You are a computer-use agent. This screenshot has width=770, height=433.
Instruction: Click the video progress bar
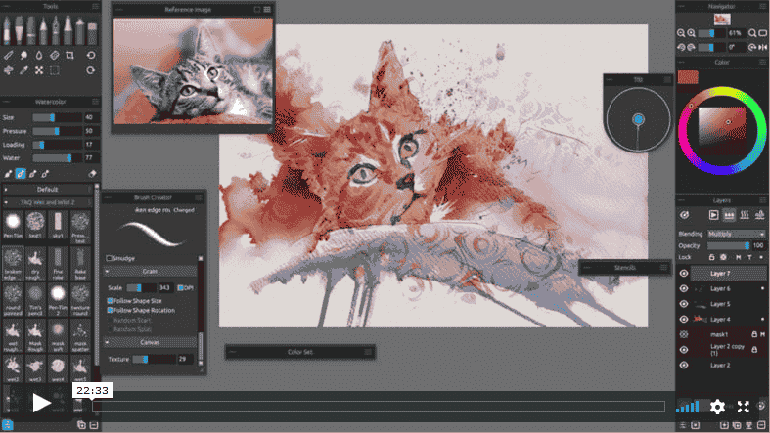click(x=378, y=407)
